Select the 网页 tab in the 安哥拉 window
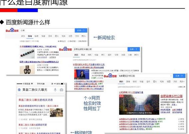189x134 pixels. click(76, 55)
